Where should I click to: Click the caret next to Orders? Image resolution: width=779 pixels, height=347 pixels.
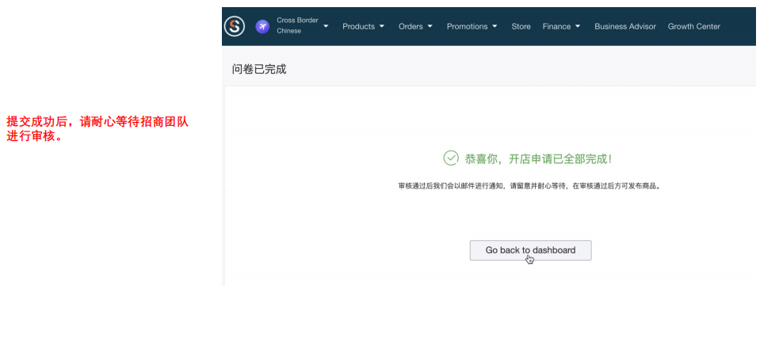pyautogui.click(x=430, y=26)
